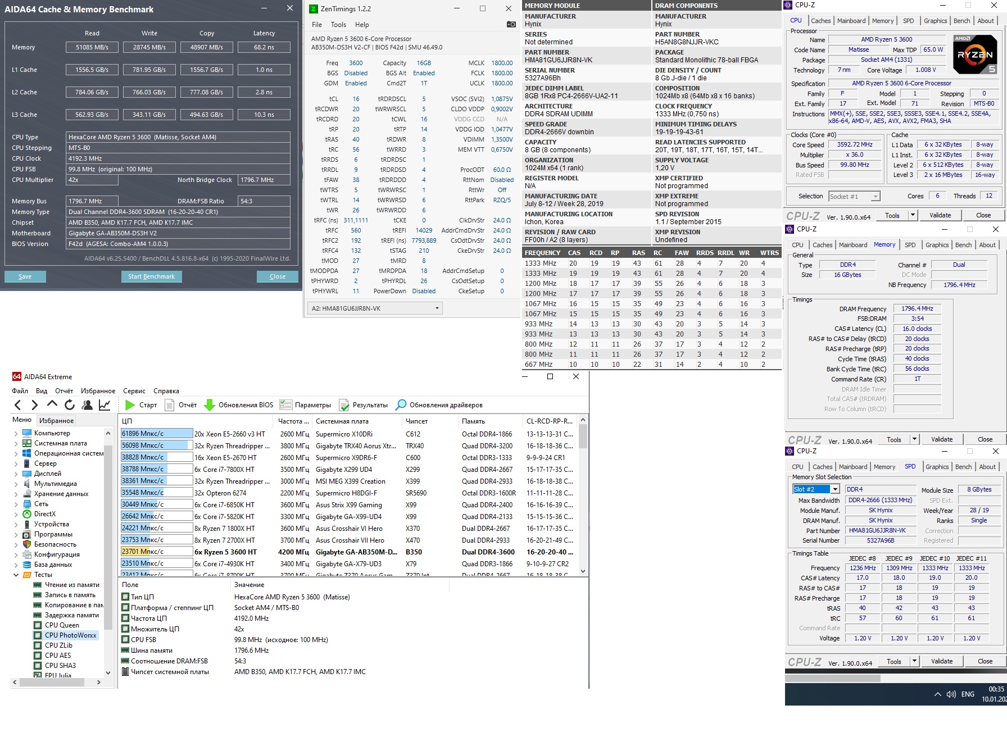Open the Запись в память test
This screenshot has height=755, width=1007.
[65, 595]
